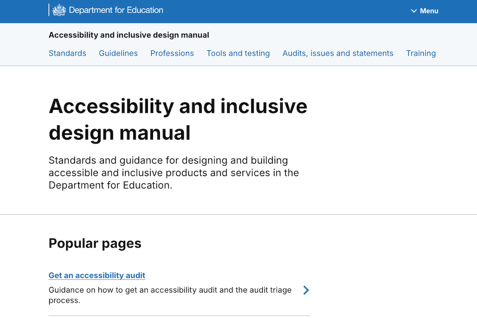Click the chevron arrow beside Menu
Viewport: 477px width, 318px height.
(x=414, y=11)
